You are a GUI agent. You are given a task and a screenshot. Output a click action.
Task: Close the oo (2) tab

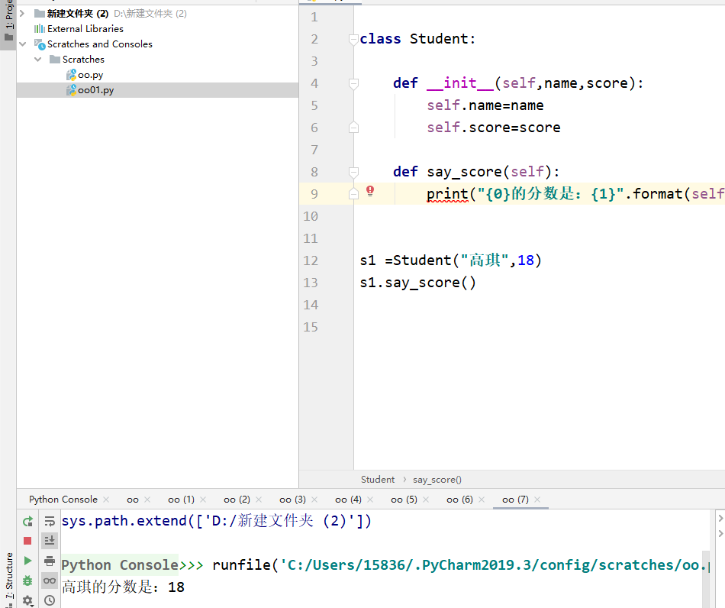tap(259, 500)
